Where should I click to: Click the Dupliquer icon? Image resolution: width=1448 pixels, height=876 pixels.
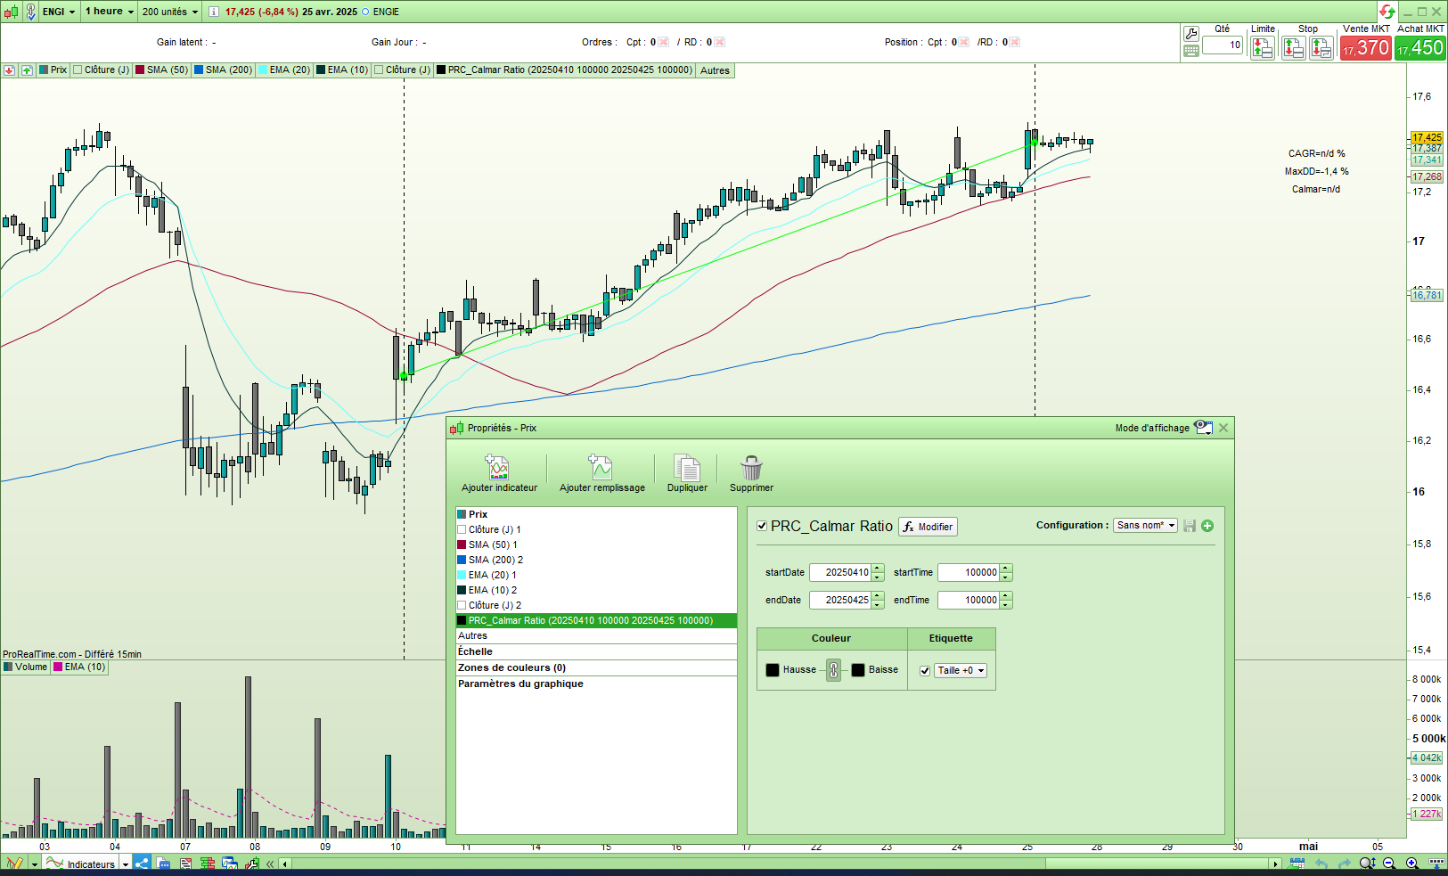(x=687, y=467)
